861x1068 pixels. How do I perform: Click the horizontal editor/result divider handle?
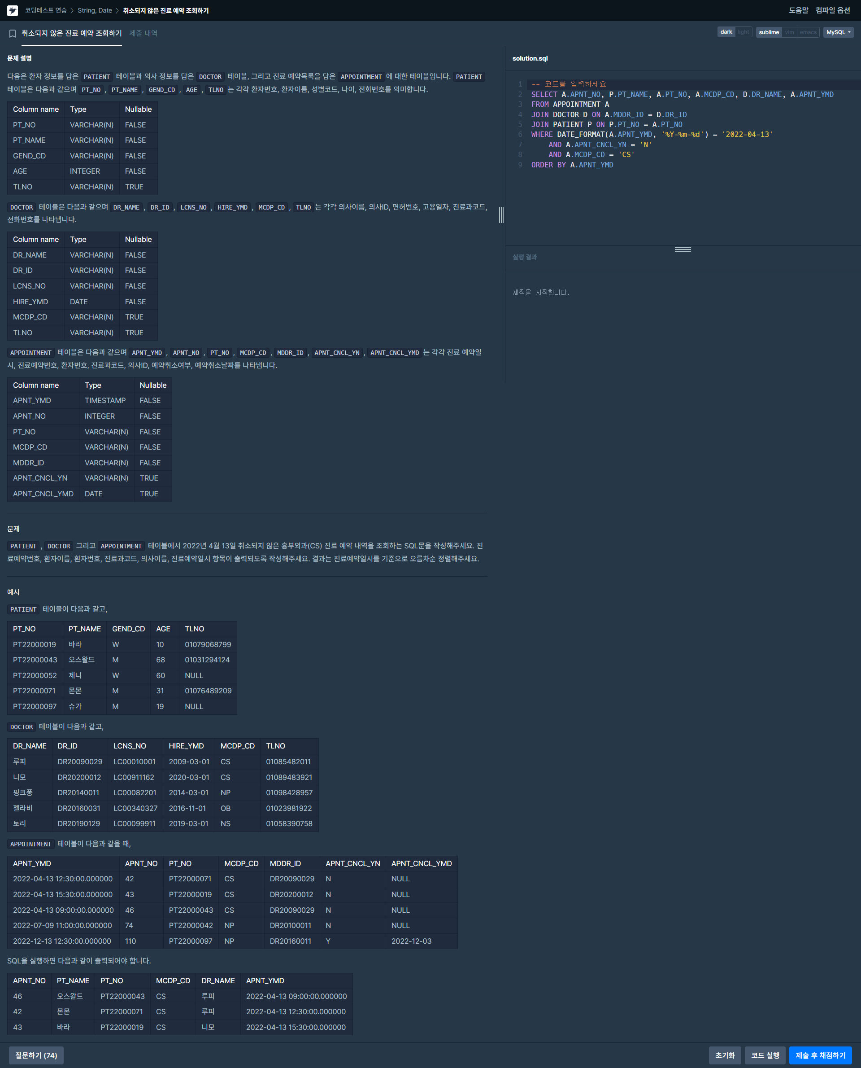(x=683, y=249)
